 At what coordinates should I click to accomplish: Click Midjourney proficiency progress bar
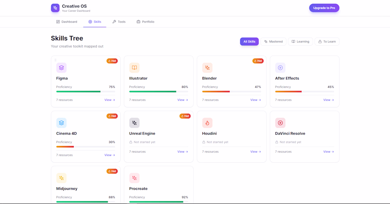[x=85, y=202]
